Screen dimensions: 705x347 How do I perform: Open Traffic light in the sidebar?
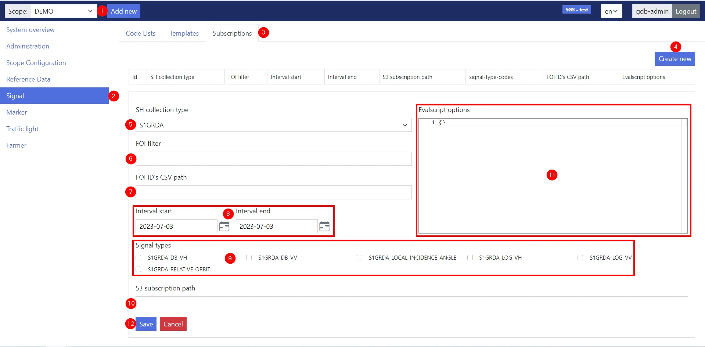pos(22,129)
